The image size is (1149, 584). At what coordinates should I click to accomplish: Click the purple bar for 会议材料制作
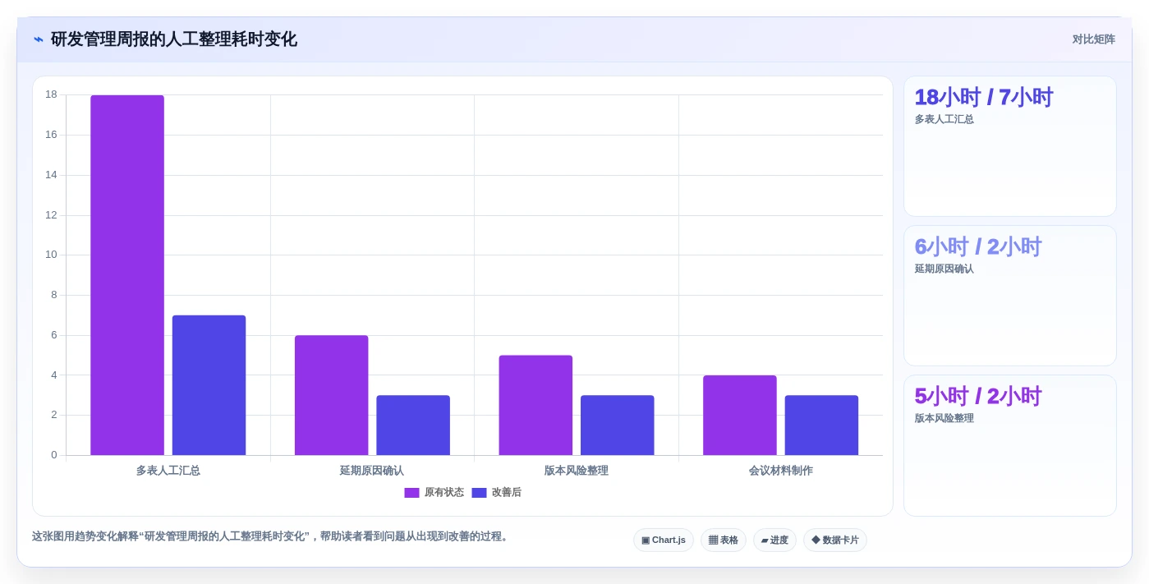click(740, 416)
